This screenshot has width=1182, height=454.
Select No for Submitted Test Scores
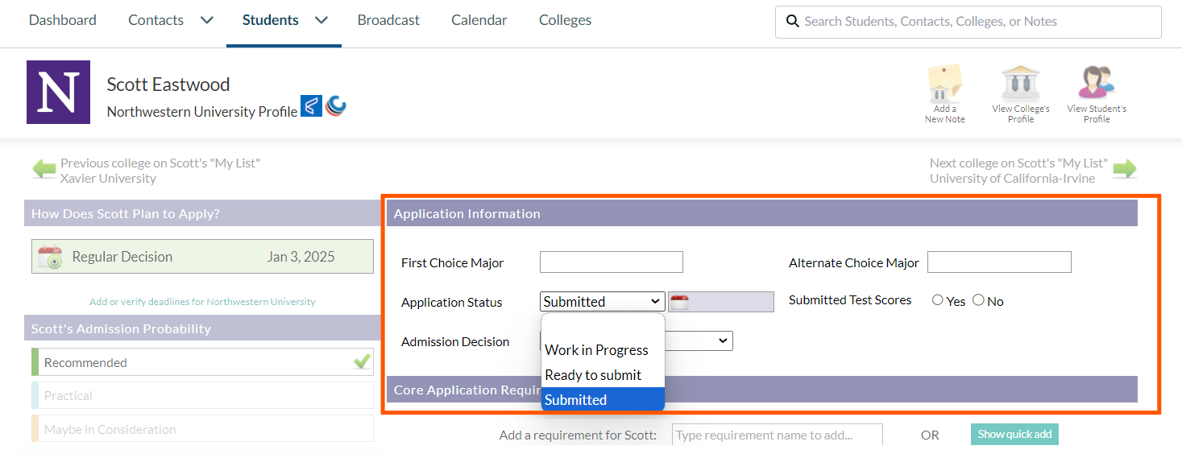[978, 300]
